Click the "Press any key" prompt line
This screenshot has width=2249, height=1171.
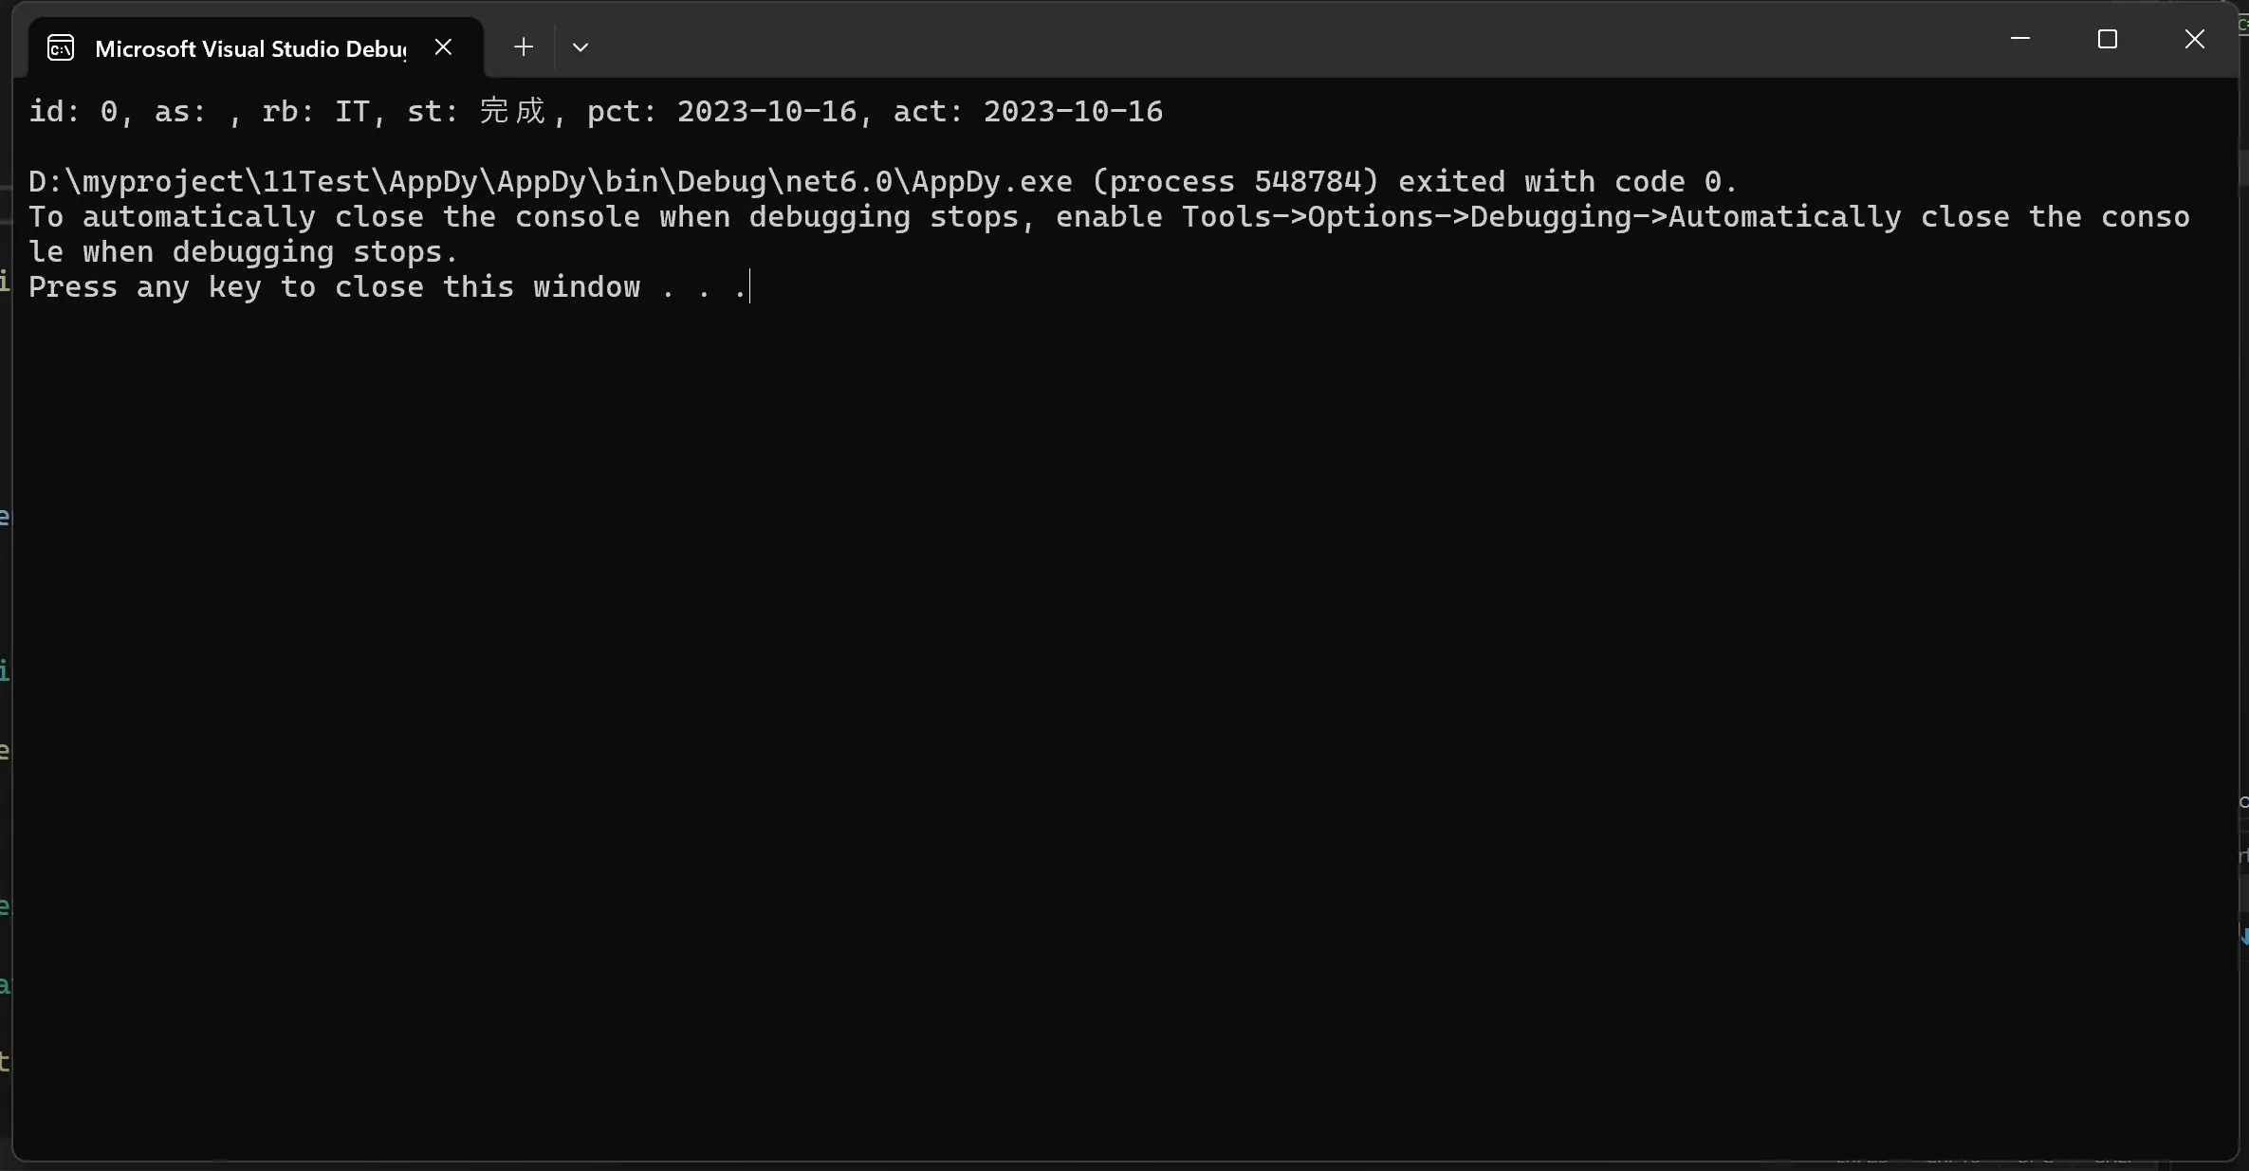pyautogui.click(x=334, y=287)
